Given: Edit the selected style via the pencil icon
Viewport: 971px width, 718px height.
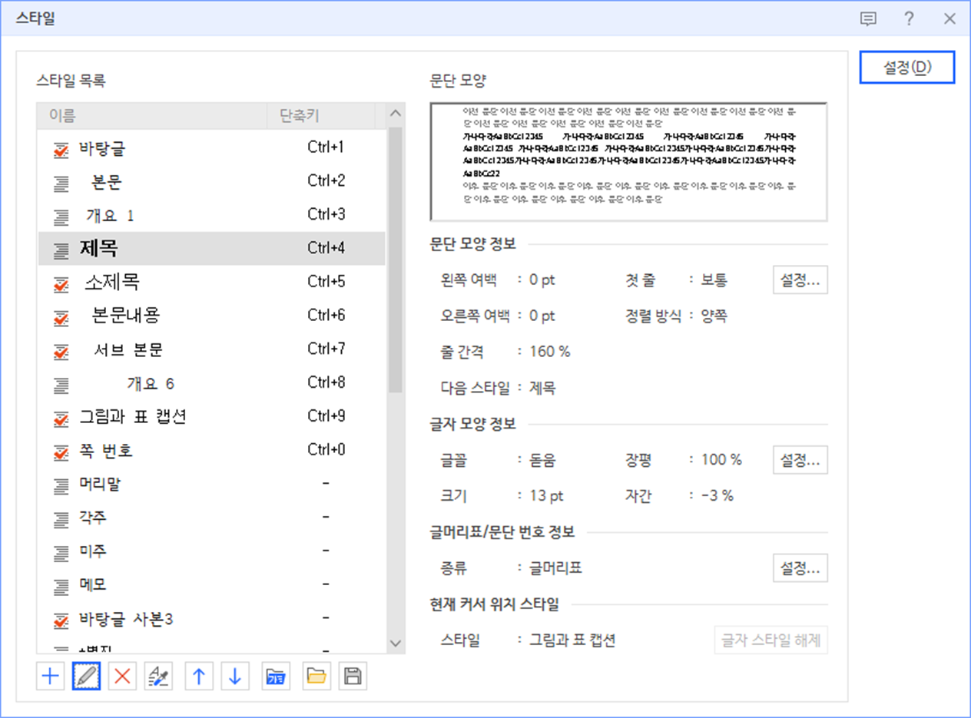Looking at the screenshot, I should pos(85,677).
